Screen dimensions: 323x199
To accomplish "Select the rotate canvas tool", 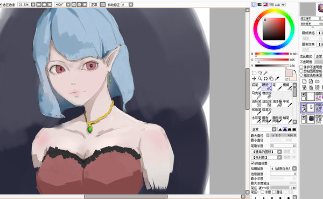I will 265,78.
